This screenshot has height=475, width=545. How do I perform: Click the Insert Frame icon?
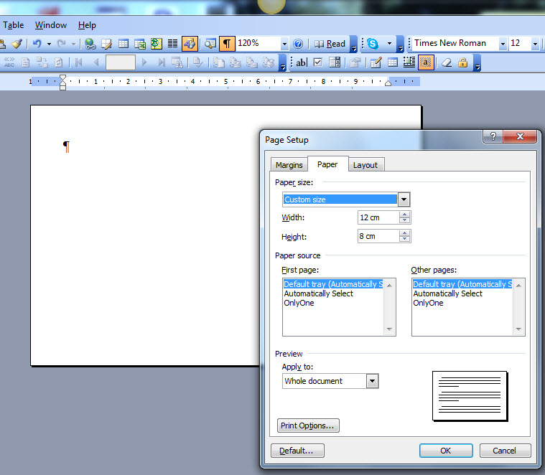(409, 62)
